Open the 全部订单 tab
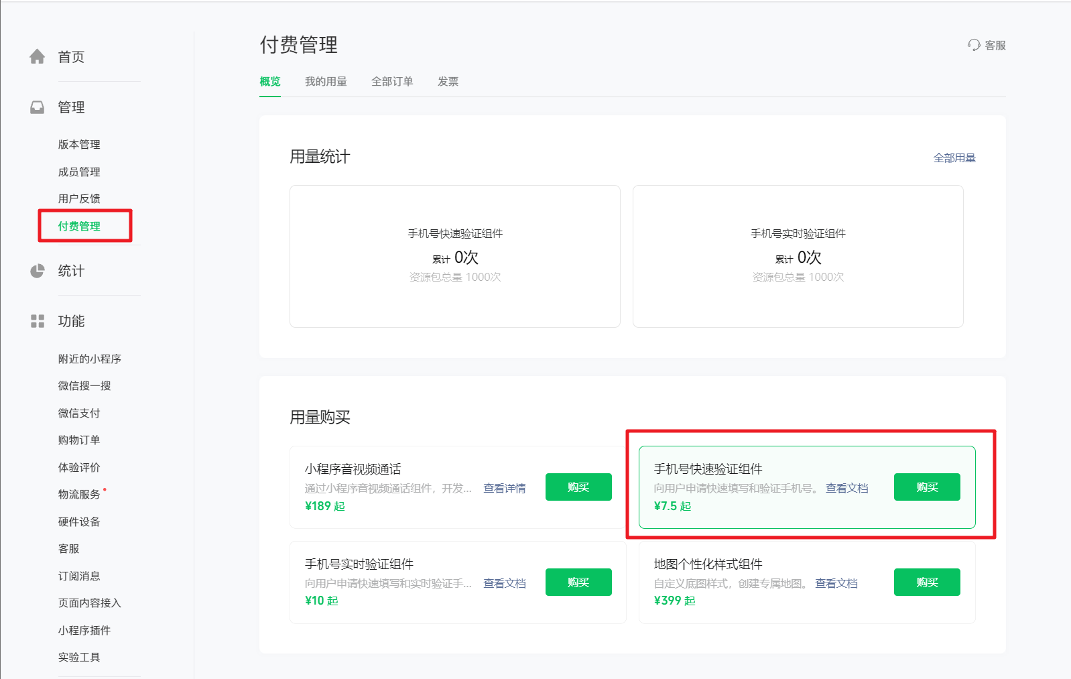Image resolution: width=1071 pixels, height=679 pixels. 392,82
